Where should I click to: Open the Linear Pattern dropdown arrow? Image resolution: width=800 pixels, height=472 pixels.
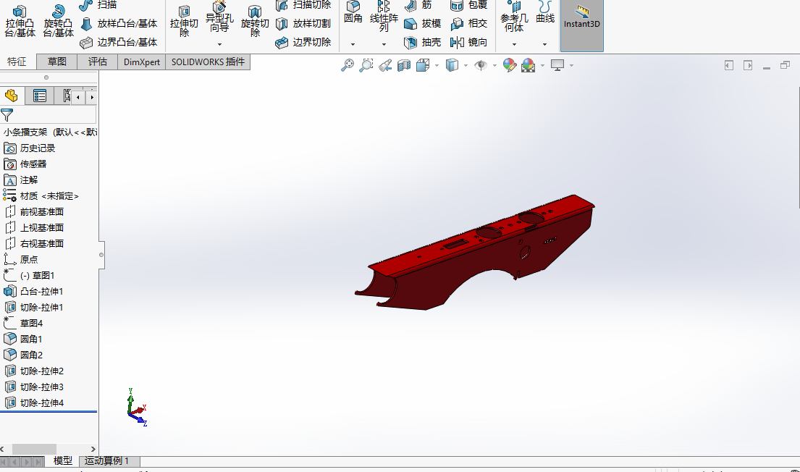pos(384,44)
